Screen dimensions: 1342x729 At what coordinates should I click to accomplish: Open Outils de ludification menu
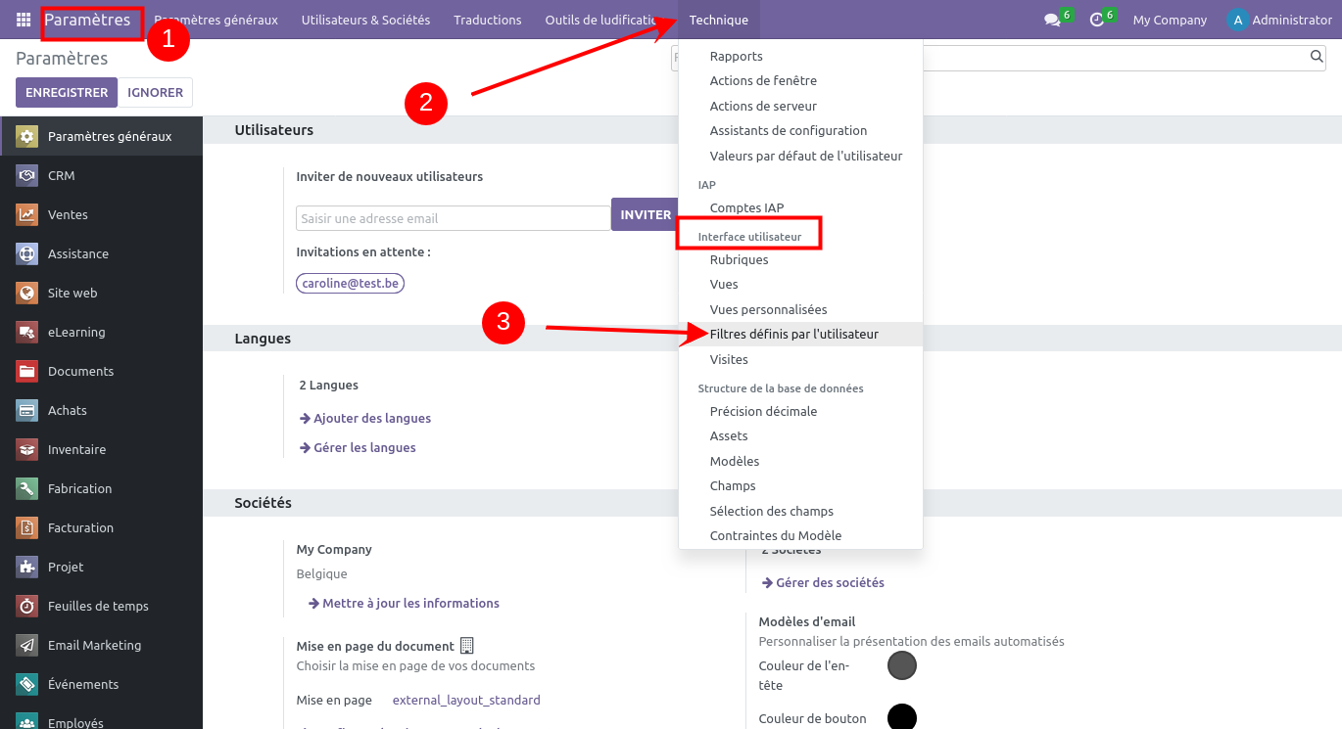[x=605, y=20]
